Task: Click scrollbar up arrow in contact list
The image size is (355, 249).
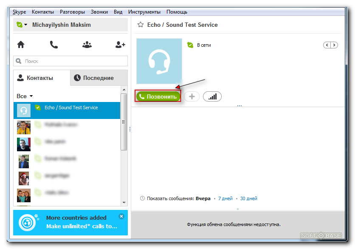Action: (124, 90)
